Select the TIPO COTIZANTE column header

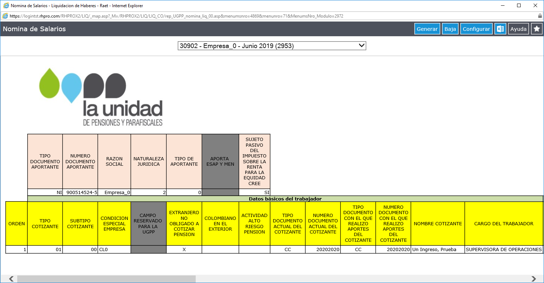click(x=45, y=223)
